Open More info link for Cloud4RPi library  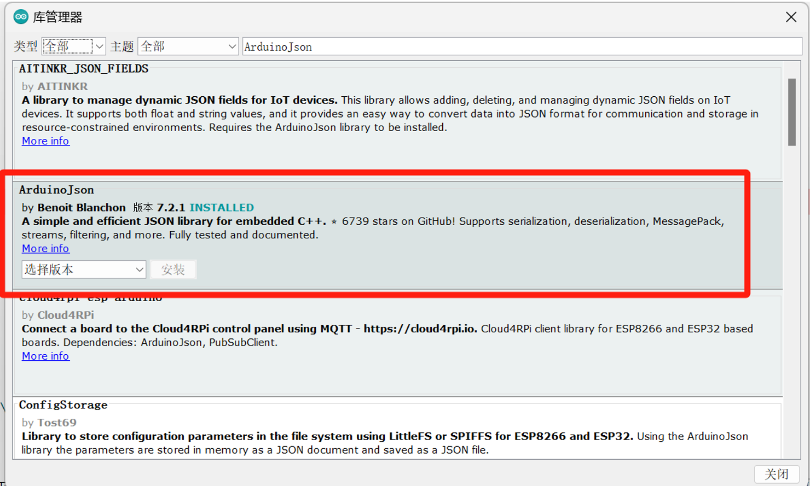(x=45, y=356)
